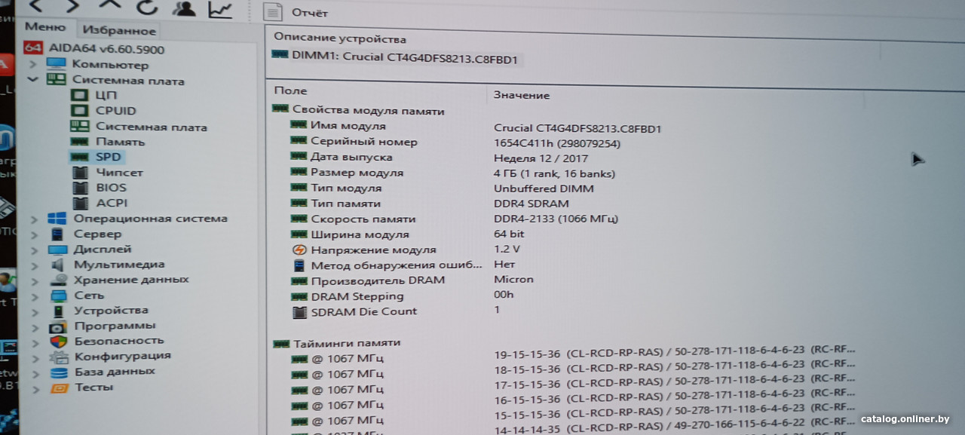This screenshot has height=435, width=965.
Task: Click the ACPI icon
Action: (x=81, y=203)
